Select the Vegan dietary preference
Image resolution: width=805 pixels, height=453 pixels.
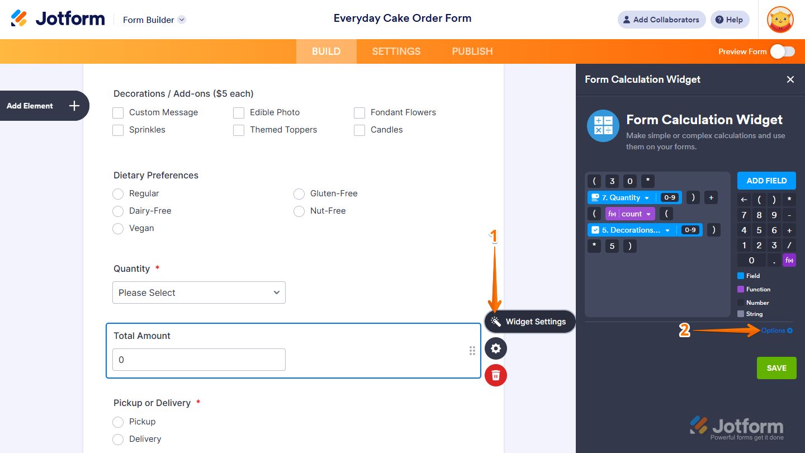[118, 228]
